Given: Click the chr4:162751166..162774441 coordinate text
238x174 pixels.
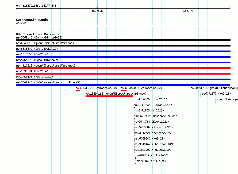Looking at the screenshot, I should pos(36,6).
